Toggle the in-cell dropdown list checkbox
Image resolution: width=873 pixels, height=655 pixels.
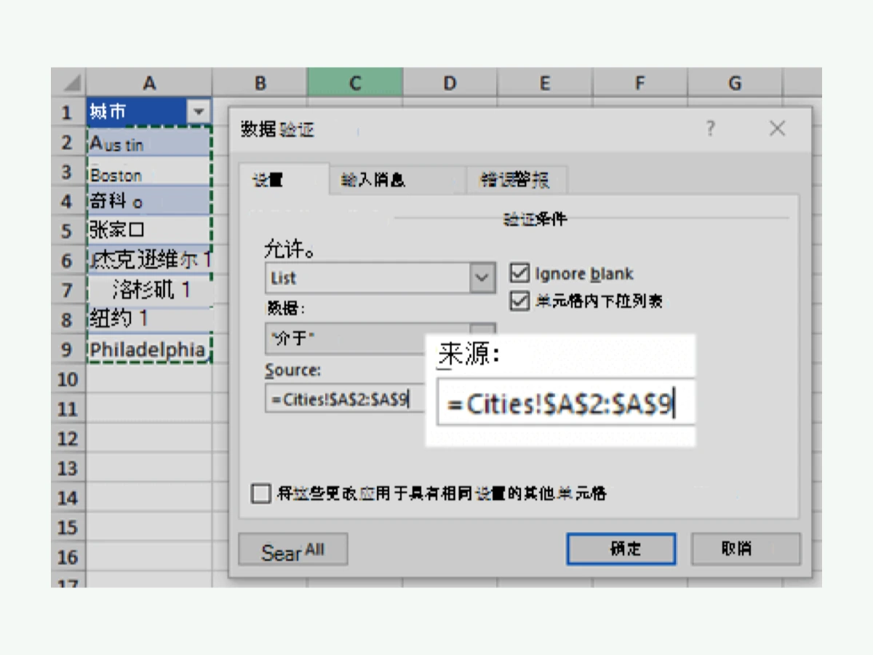[x=519, y=301]
